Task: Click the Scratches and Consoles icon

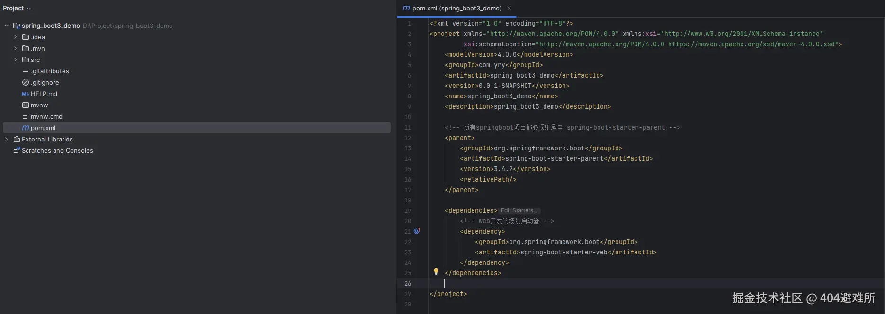Action: 17,150
